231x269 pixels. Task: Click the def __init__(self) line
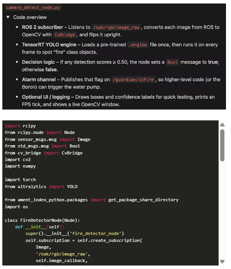click(40, 227)
